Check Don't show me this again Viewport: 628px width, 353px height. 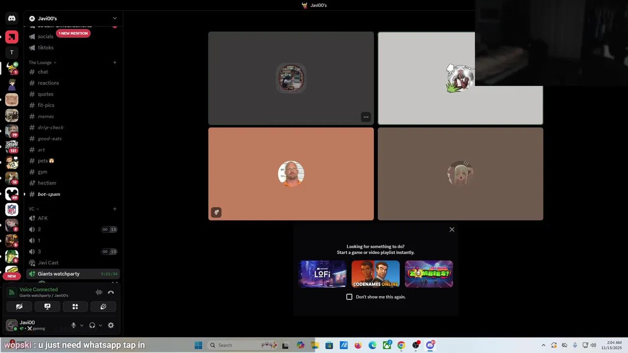pyautogui.click(x=349, y=297)
